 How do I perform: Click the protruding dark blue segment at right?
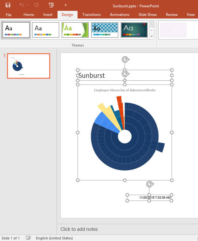(160, 147)
